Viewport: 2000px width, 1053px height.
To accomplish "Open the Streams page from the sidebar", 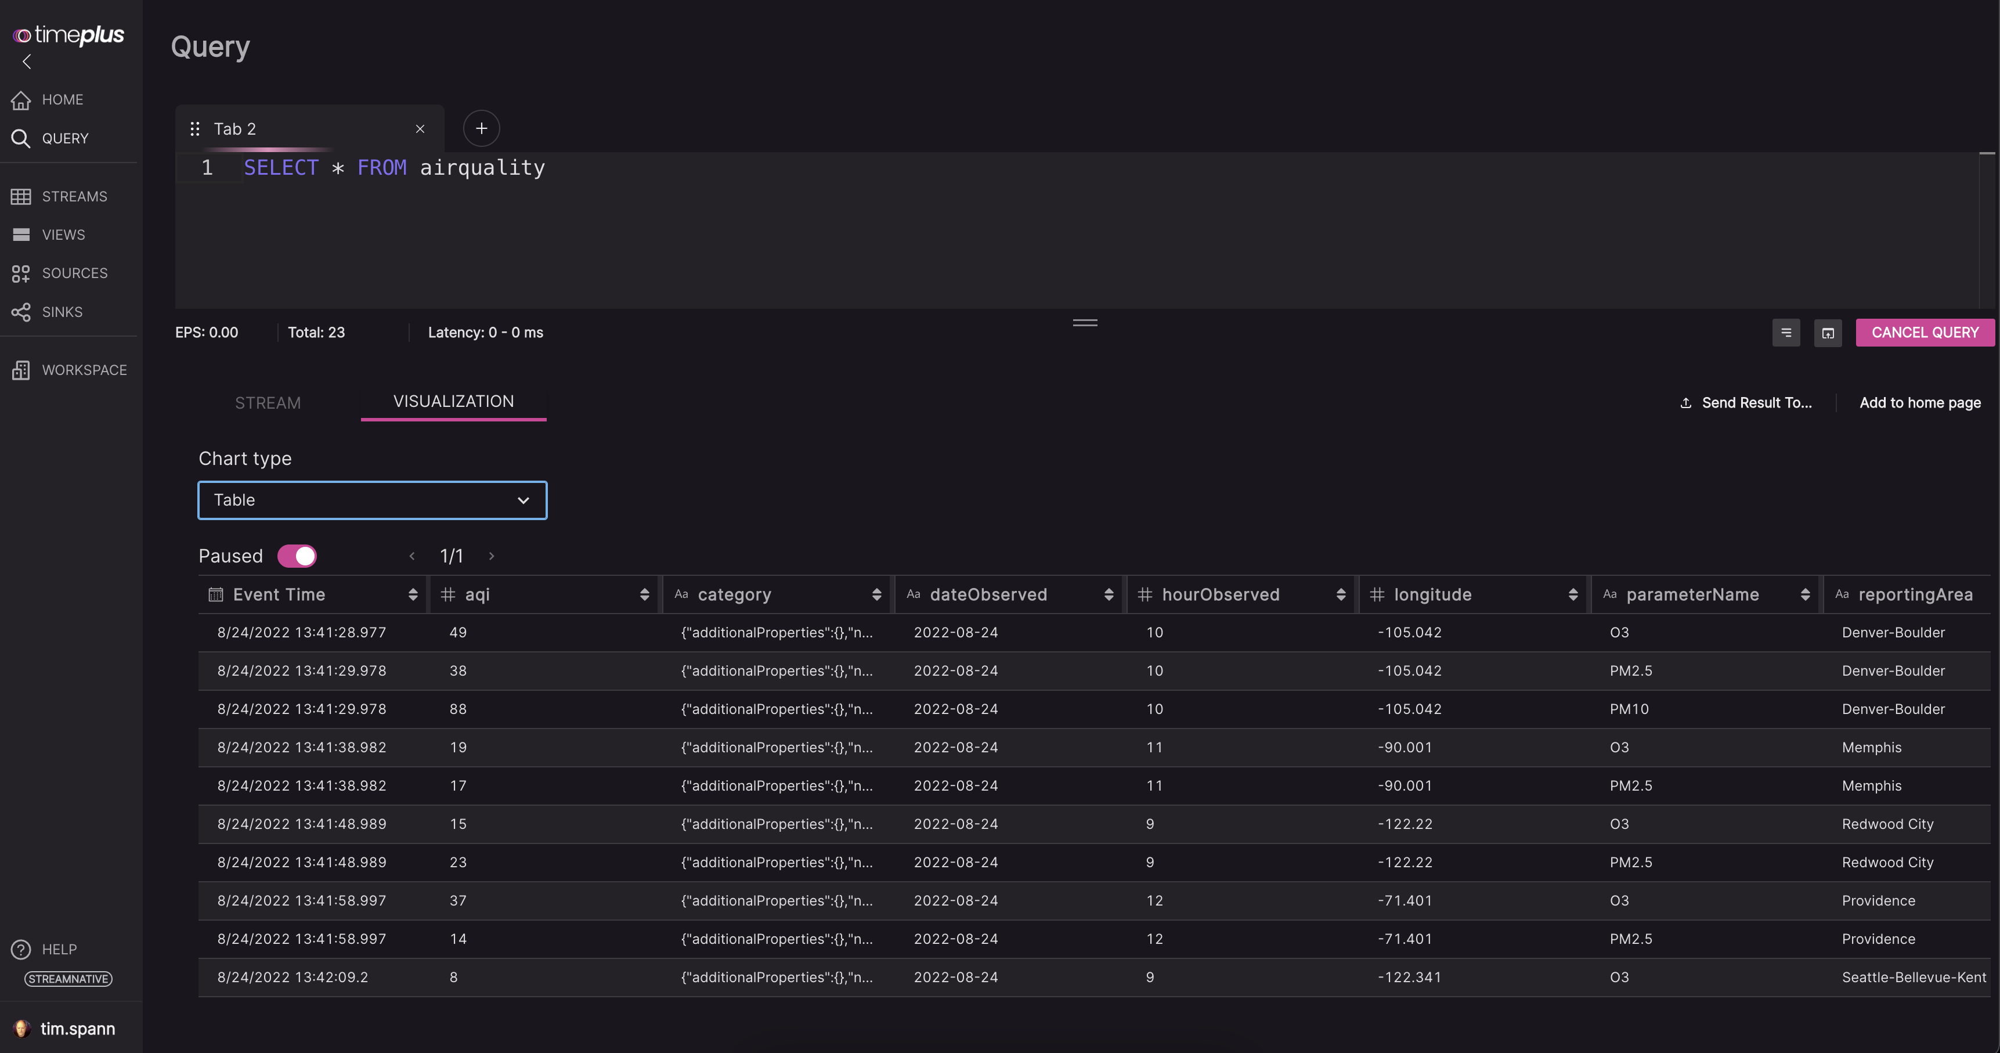I will click(x=74, y=196).
